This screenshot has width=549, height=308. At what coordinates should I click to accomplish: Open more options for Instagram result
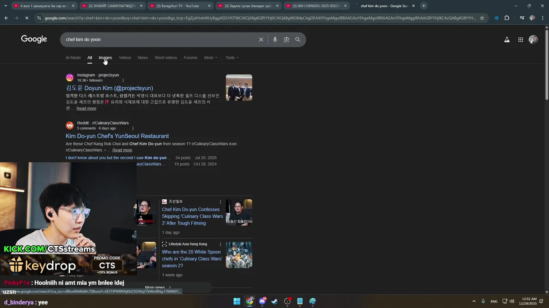[x=123, y=80]
